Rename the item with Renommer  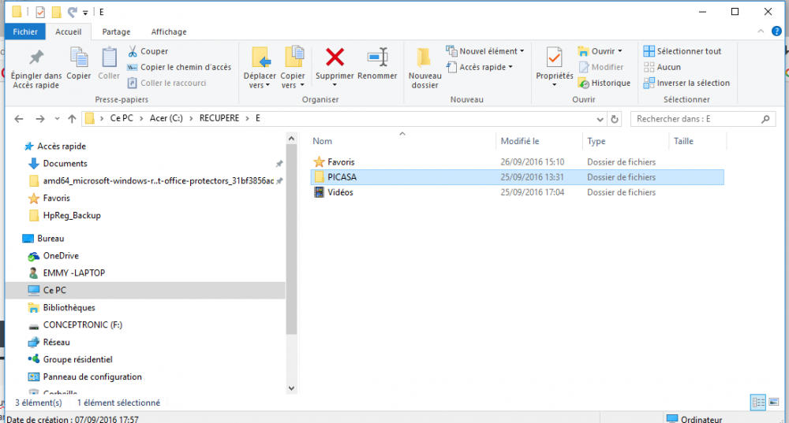tap(377, 64)
